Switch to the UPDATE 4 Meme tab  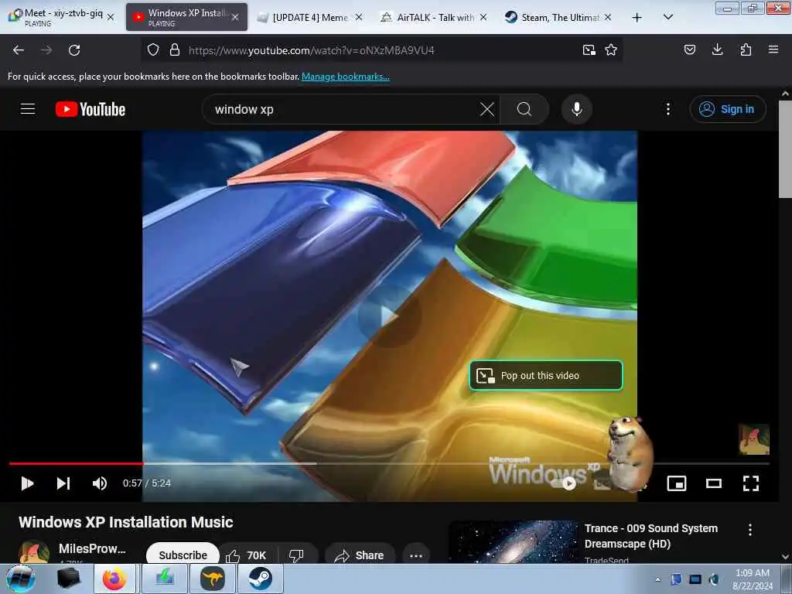310,17
